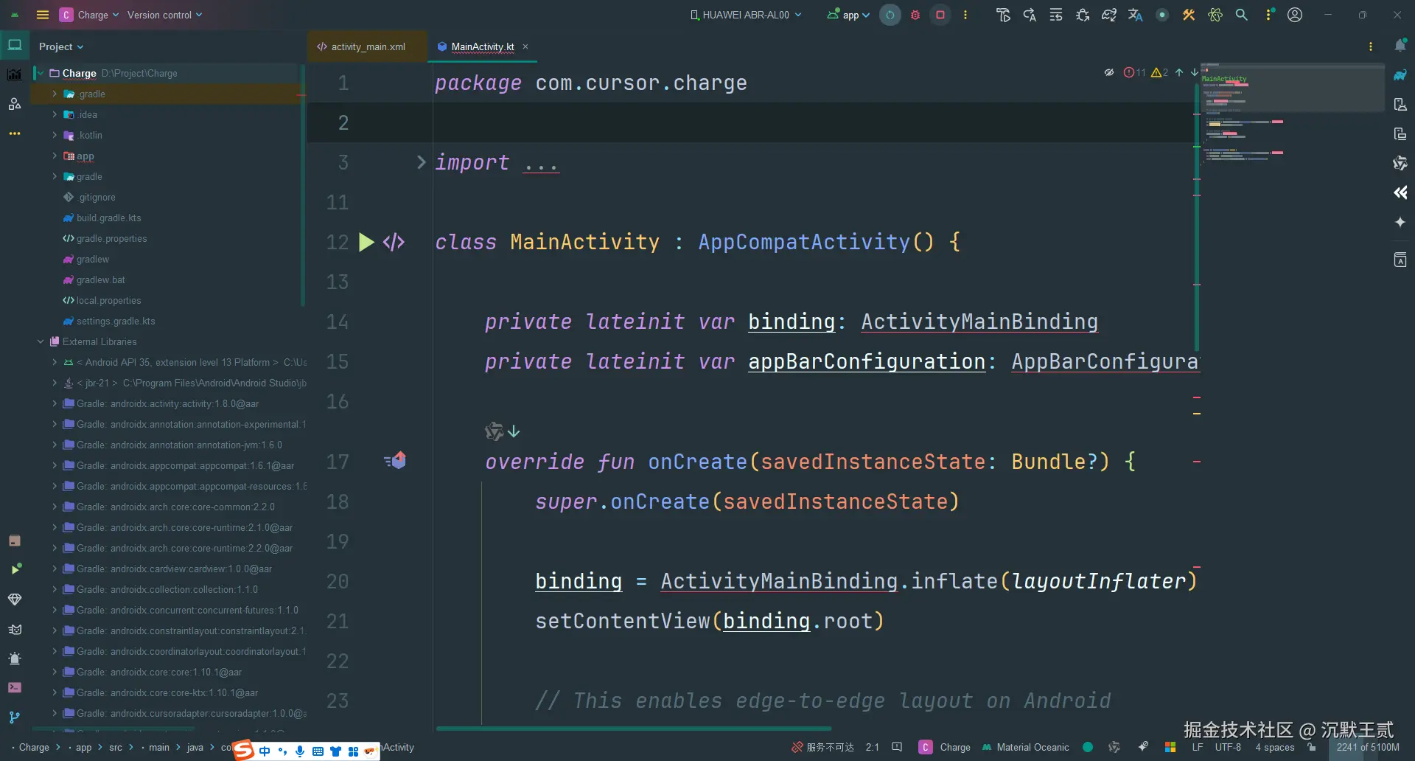This screenshot has height=761, width=1415.
Task: Open the main menu hamburger icon
Action: (43, 15)
